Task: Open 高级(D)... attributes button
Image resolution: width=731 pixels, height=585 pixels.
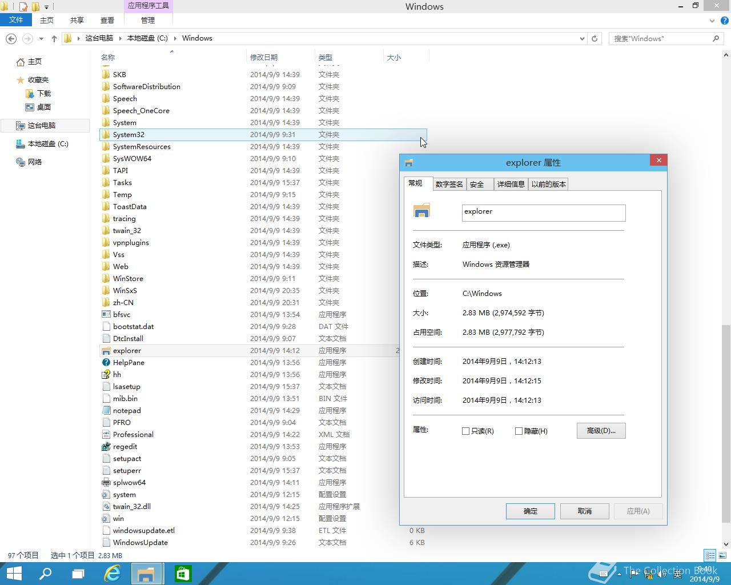Action: (601, 431)
